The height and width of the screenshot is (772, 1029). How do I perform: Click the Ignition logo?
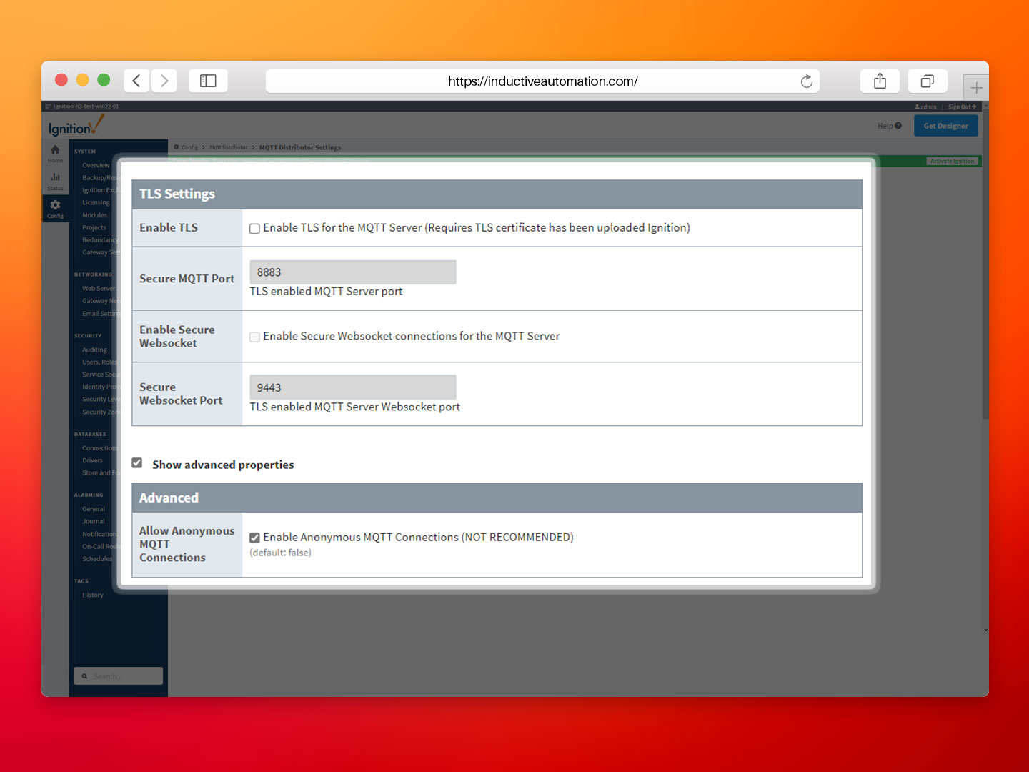pyautogui.click(x=76, y=126)
